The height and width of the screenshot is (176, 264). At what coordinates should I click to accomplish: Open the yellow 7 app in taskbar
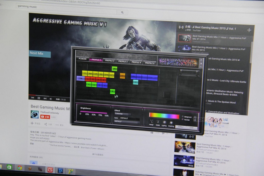70,171
